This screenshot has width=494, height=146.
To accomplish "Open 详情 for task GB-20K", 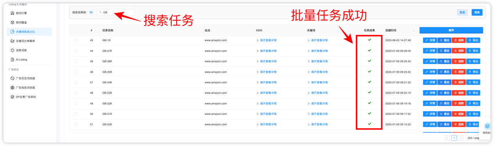I will (x=430, y=124).
